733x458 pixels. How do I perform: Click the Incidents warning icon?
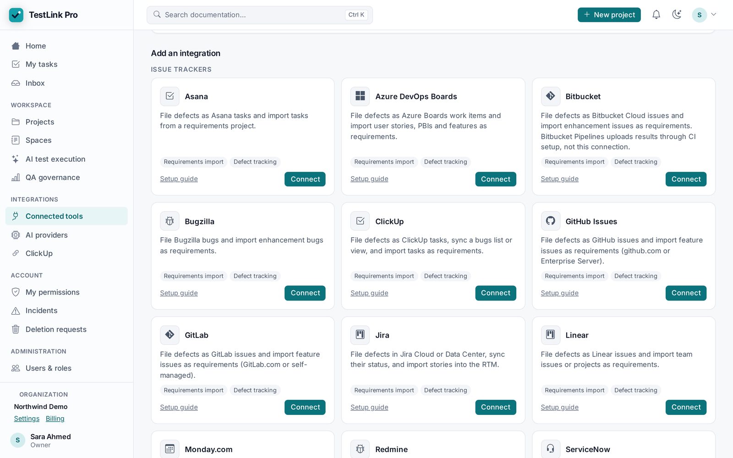tap(16, 311)
